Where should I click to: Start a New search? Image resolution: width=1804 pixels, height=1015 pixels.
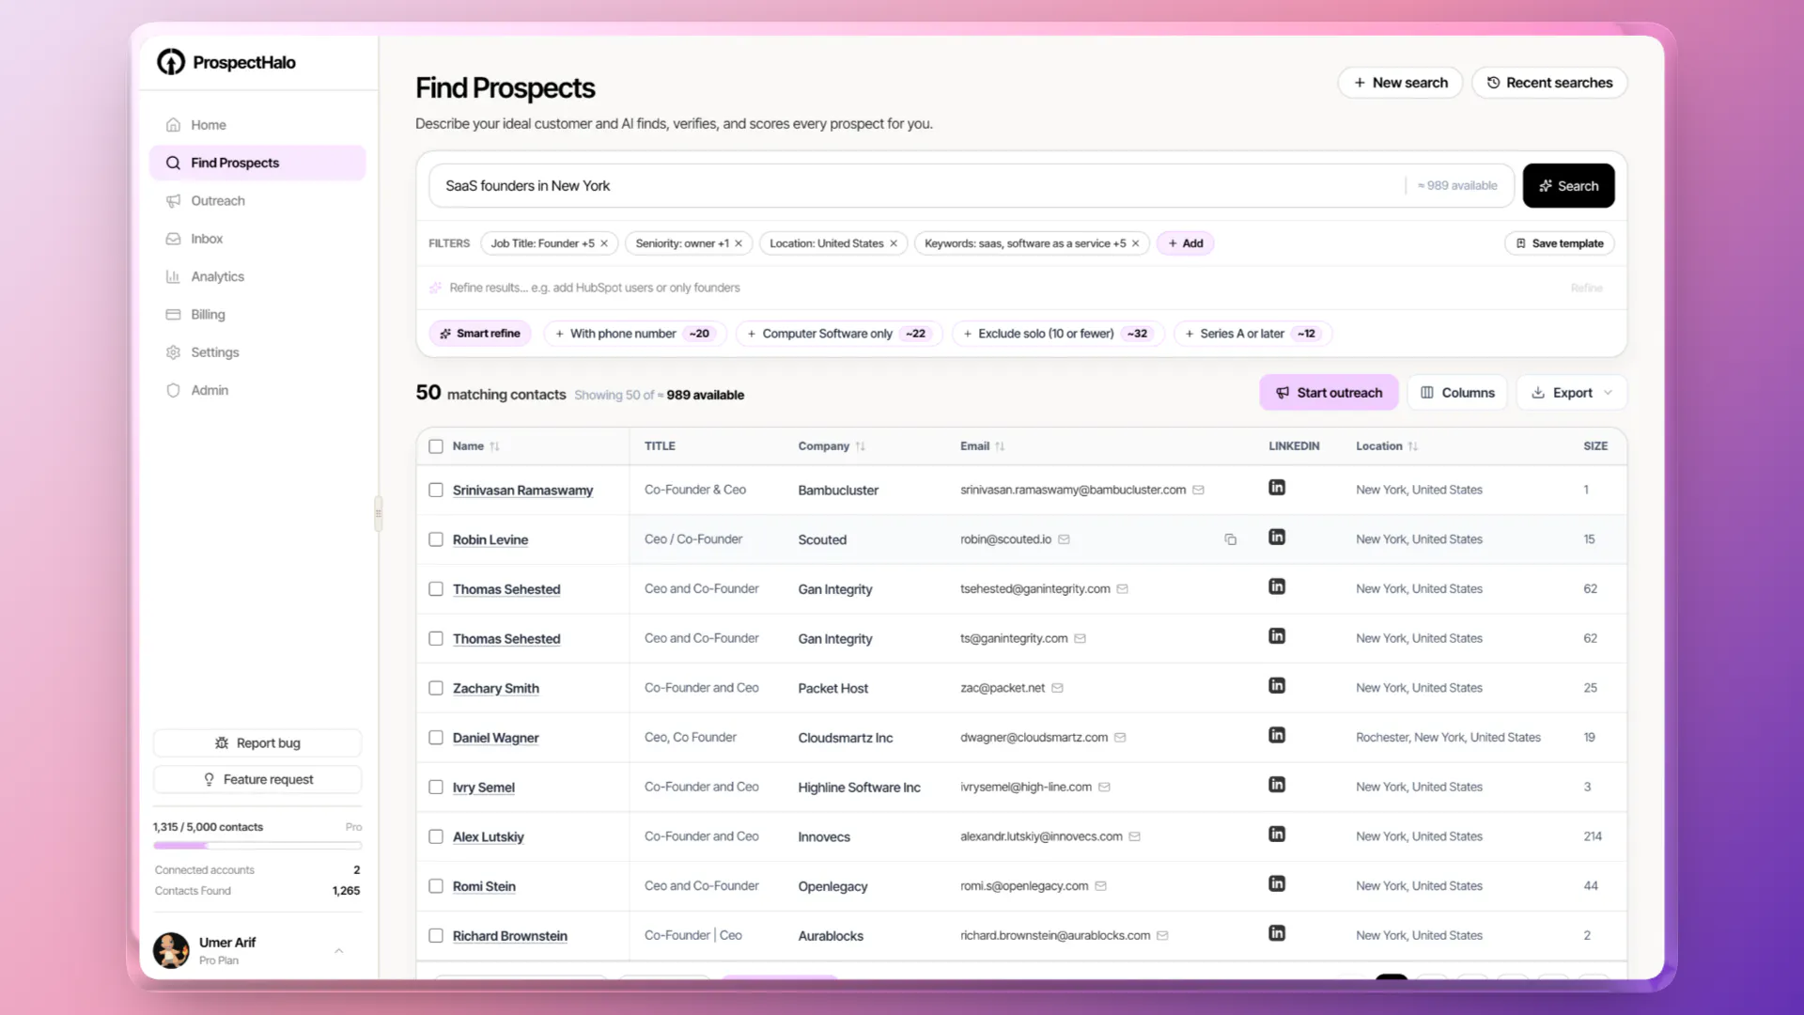(1400, 83)
